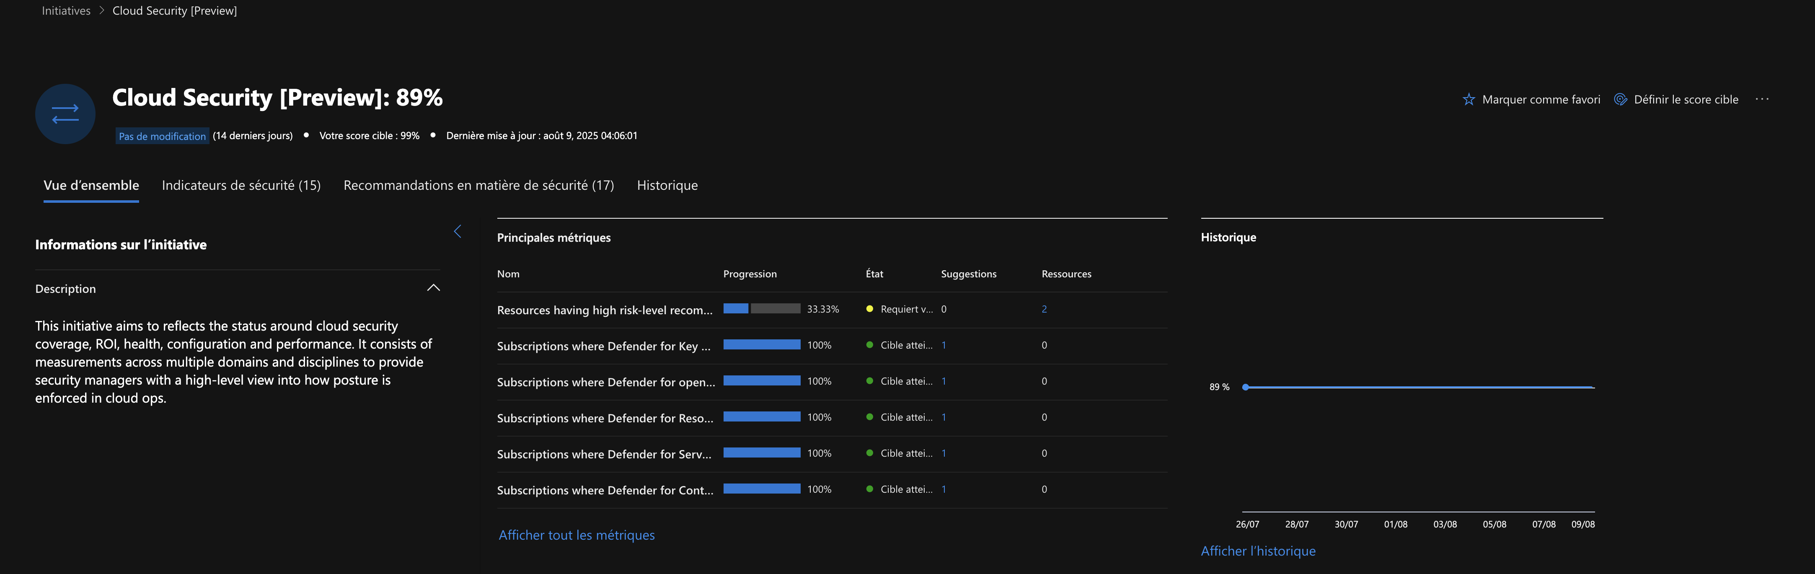Click the 89% history chart start point
This screenshot has width=1815, height=574.
(x=1246, y=387)
